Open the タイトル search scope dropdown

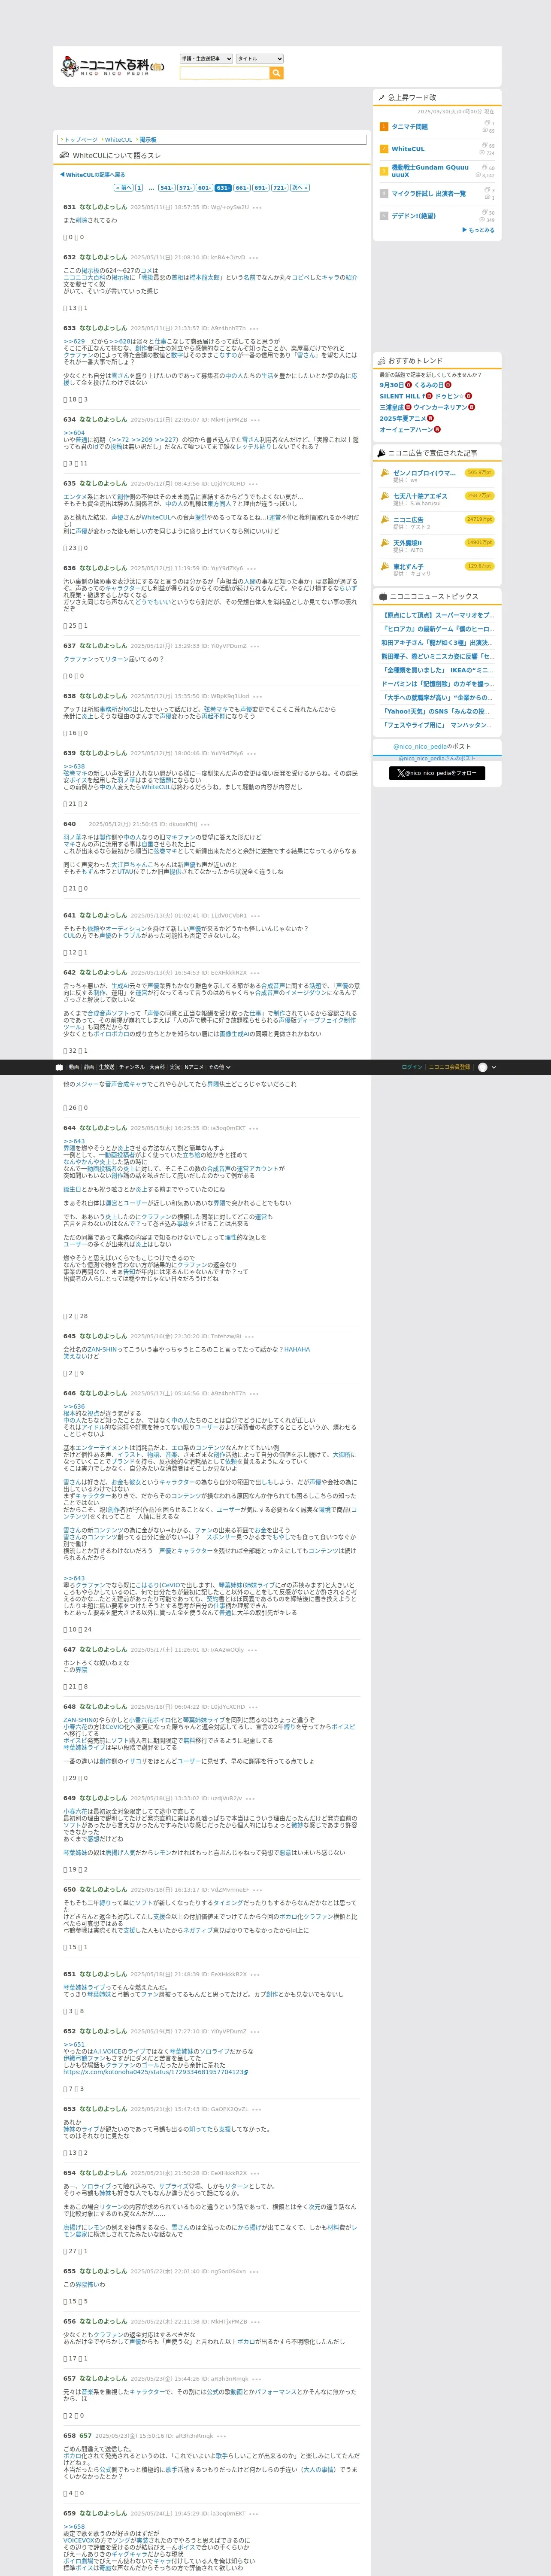pos(259,59)
